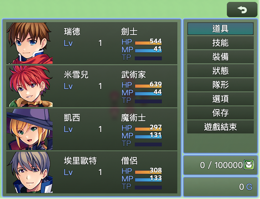Click 瑞德's orange HP gauge

tap(148, 43)
